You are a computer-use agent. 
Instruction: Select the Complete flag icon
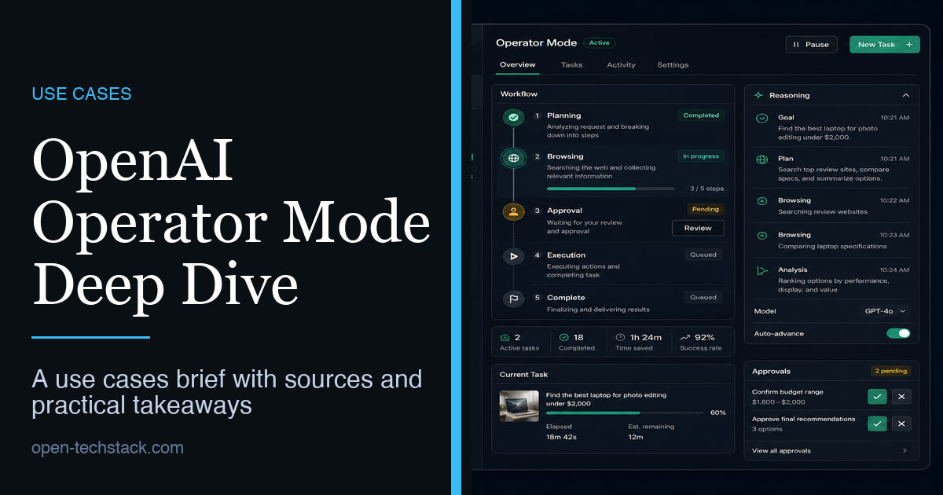click(513, 298)
